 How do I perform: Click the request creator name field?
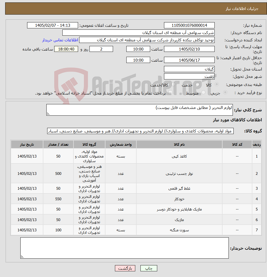147,40
